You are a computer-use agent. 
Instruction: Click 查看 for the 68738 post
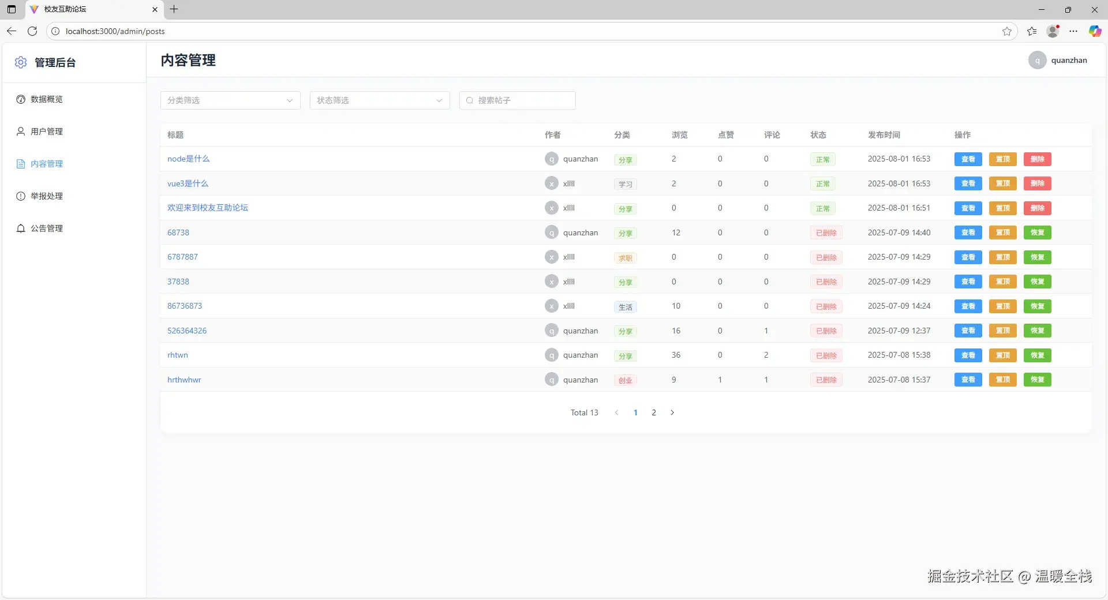(968, 232)
